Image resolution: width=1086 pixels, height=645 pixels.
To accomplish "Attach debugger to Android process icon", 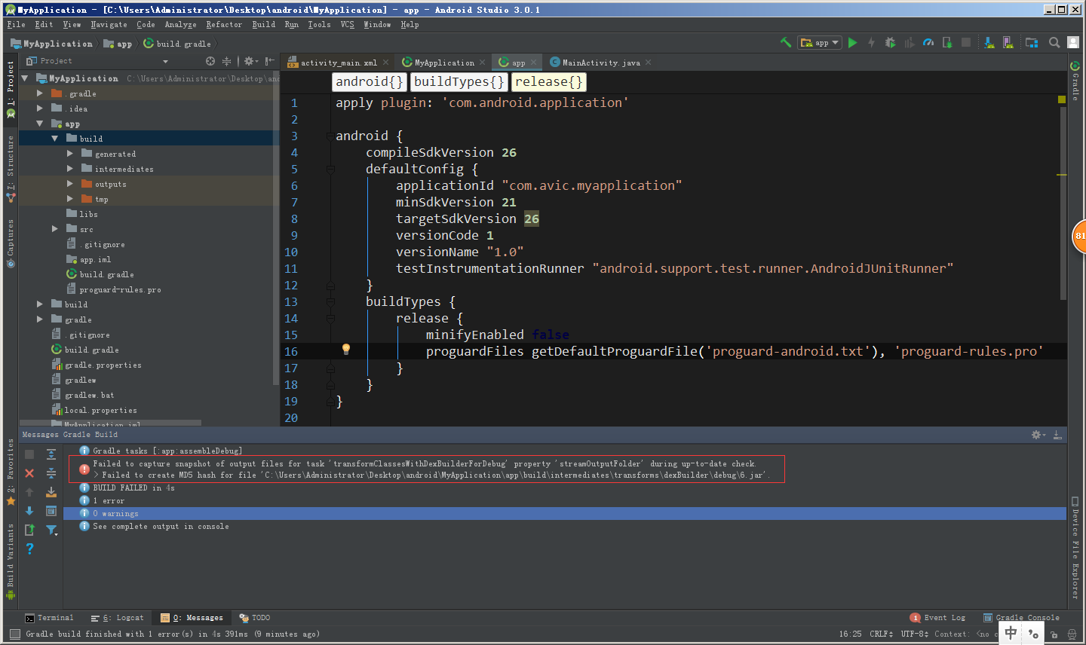I will click(x=947, y=43).
